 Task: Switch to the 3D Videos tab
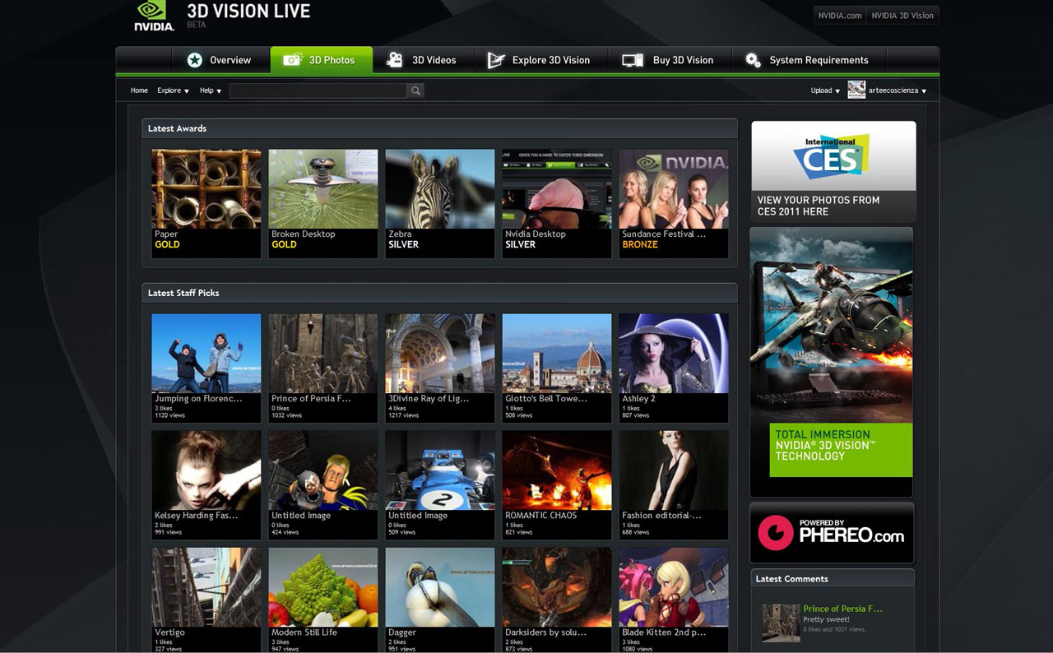pyautogui.click(x=424, y=60)
